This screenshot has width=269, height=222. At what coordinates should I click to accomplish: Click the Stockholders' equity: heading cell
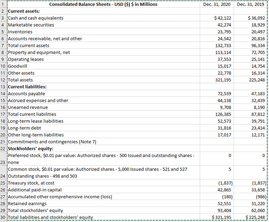pyautogui.click(x=103, y=148)
